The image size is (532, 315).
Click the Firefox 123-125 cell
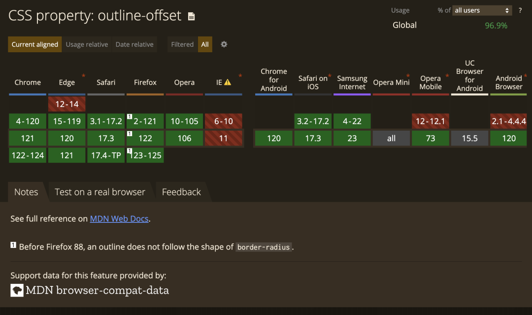point(145,155)
